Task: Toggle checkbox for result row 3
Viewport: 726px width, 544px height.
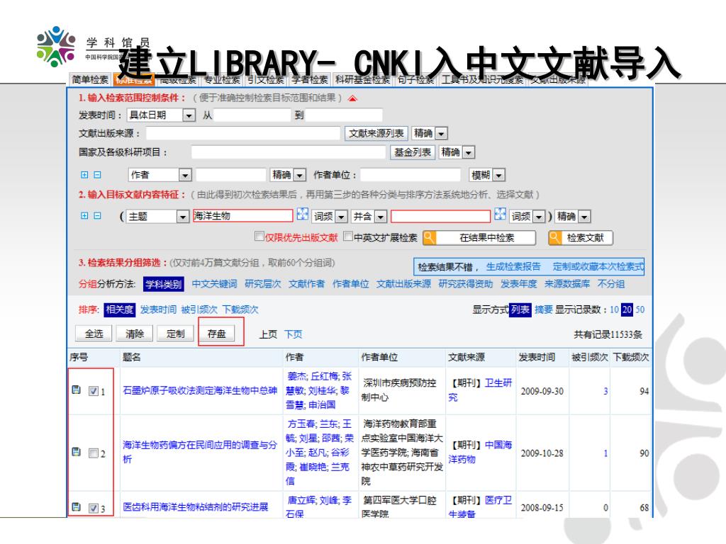Action: [x=93, y=509]
